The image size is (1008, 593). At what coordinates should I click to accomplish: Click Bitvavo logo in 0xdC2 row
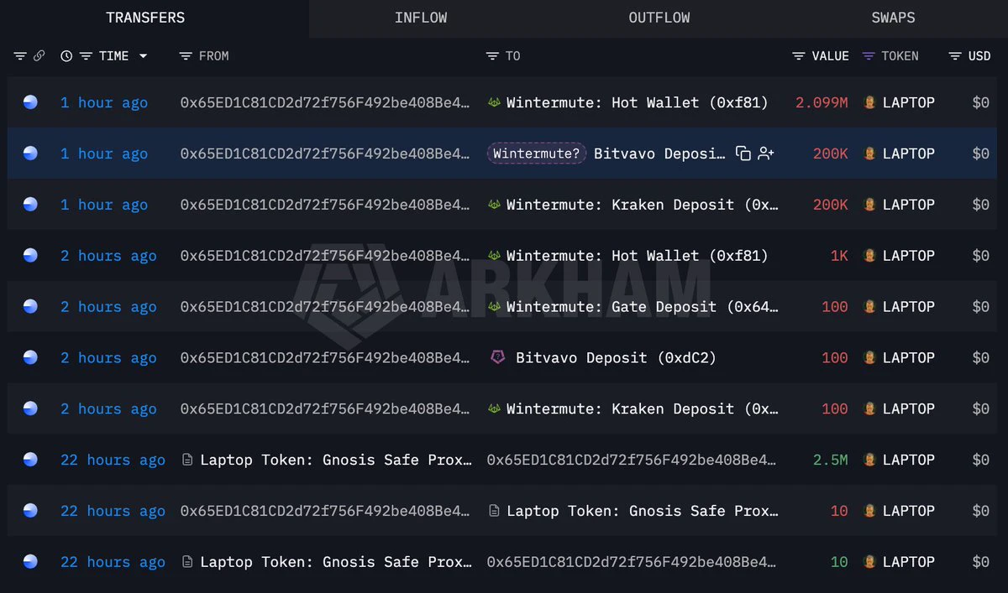(x=497, y=358)
